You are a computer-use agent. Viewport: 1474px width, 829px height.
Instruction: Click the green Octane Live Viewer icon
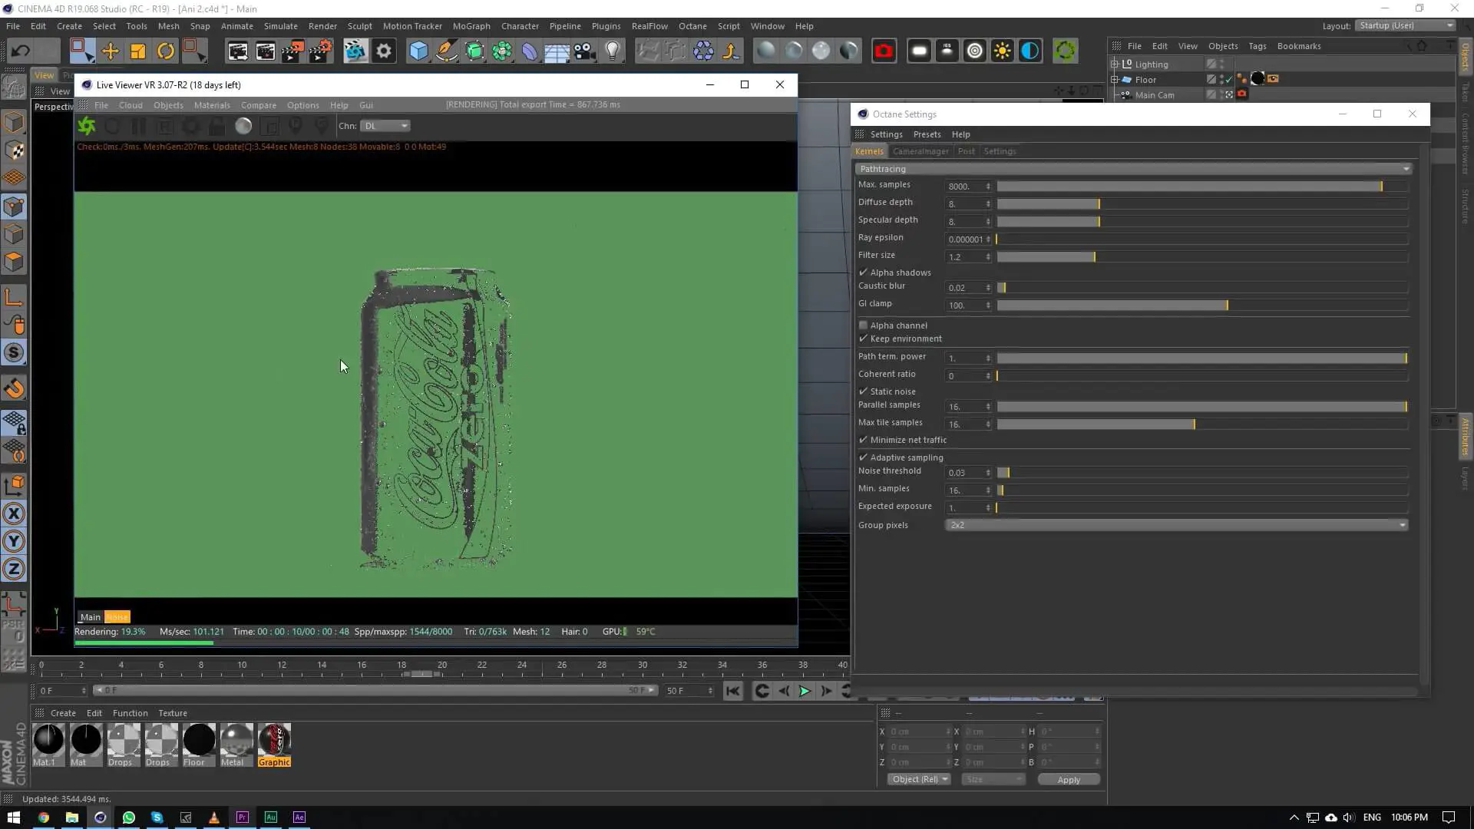1065,51
